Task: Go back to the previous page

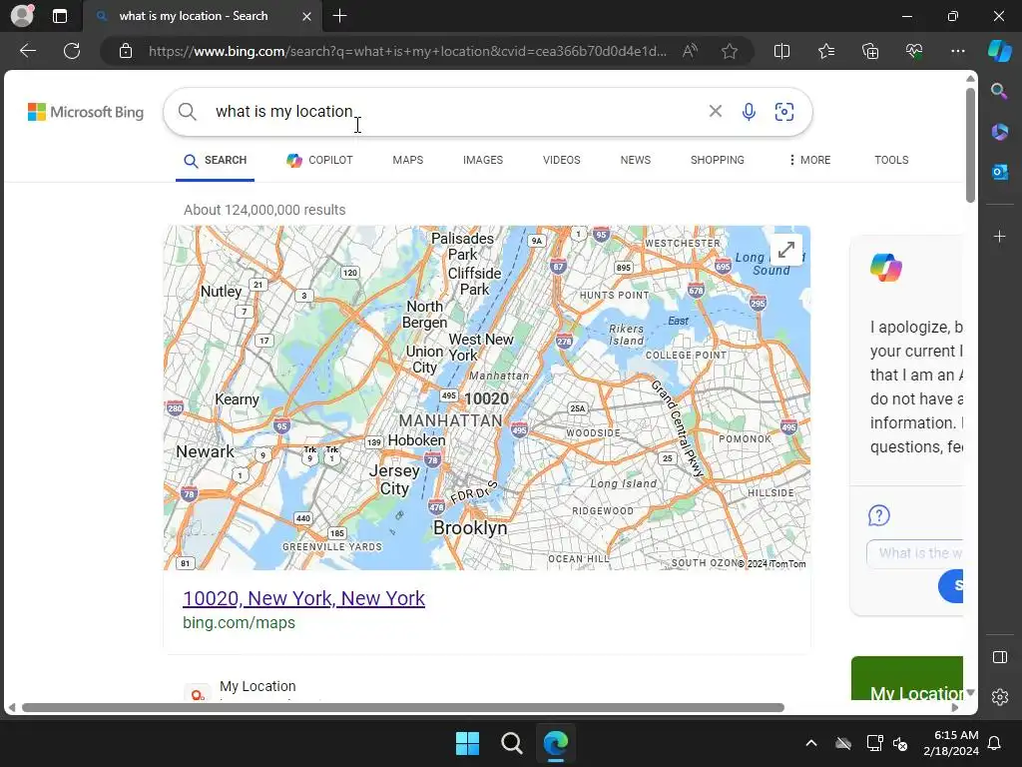Action: [x=28, y=51]
